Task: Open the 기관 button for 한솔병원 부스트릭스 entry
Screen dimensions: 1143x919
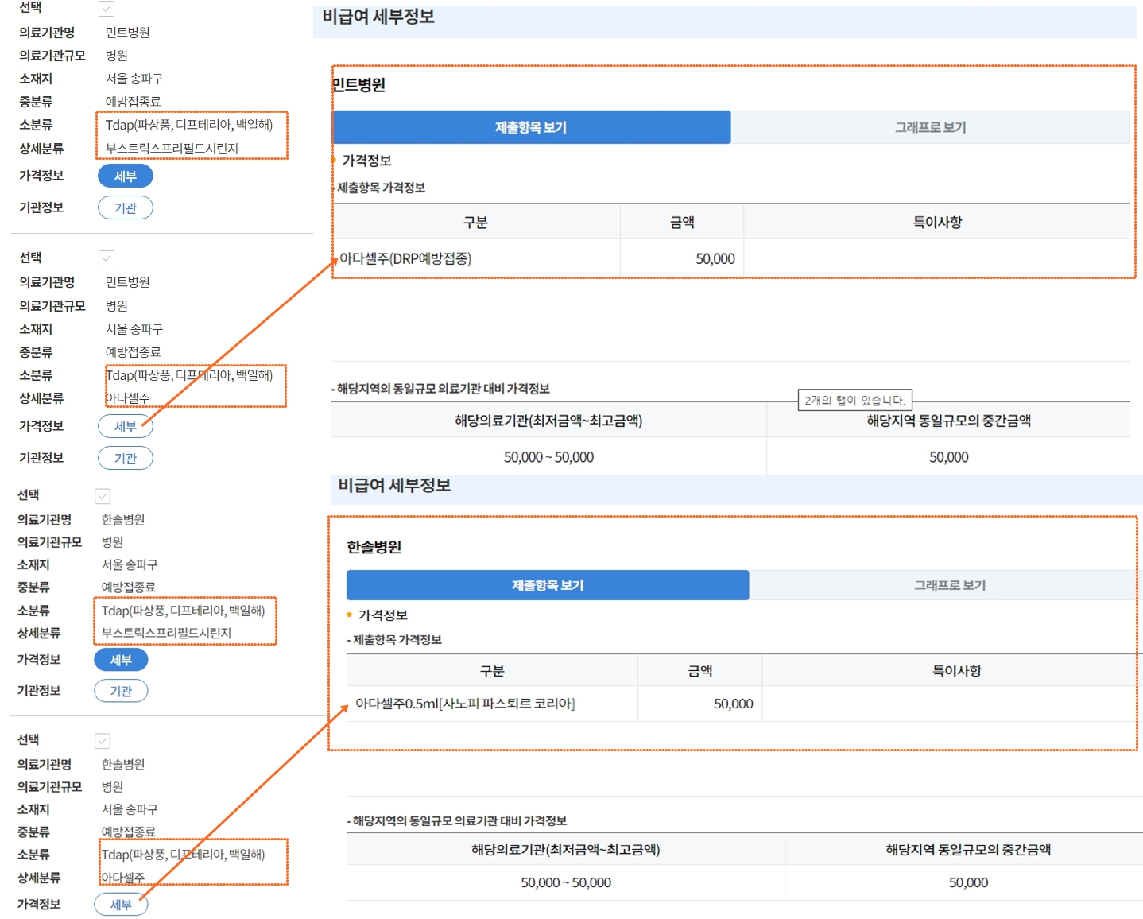Action: [121, 691]
